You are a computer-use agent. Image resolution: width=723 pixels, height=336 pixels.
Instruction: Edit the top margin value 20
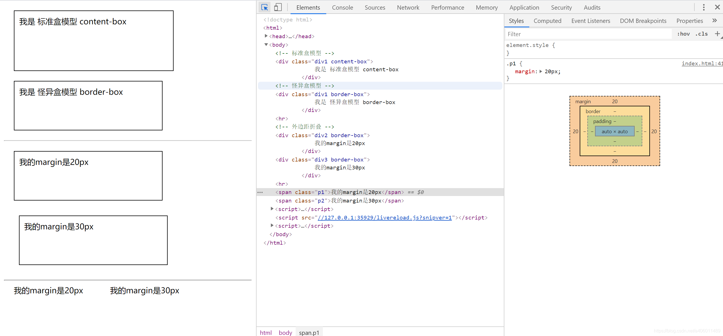pos(615,101)
